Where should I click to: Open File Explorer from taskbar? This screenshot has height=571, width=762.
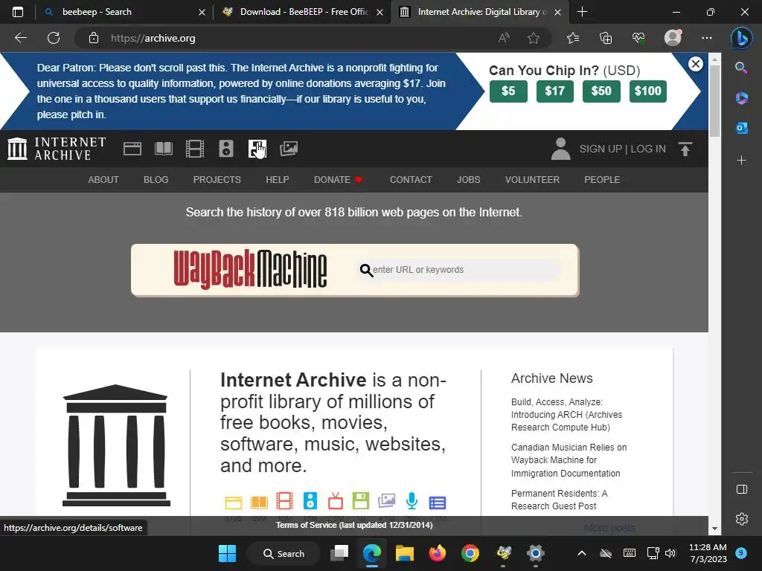(x=404, y=553)
